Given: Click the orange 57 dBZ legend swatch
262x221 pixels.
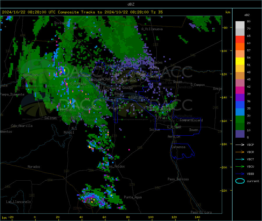Looking at the screenshot, I should pos(240,47).
